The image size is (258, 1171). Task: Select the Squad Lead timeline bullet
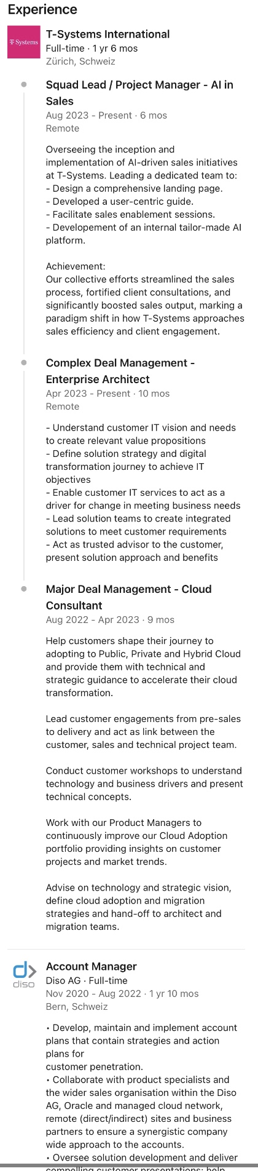[x=24, y=84]
